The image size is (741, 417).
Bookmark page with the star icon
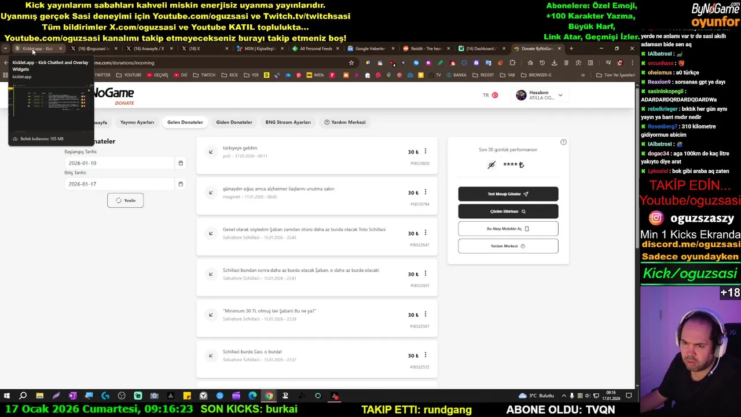point(351,63)
